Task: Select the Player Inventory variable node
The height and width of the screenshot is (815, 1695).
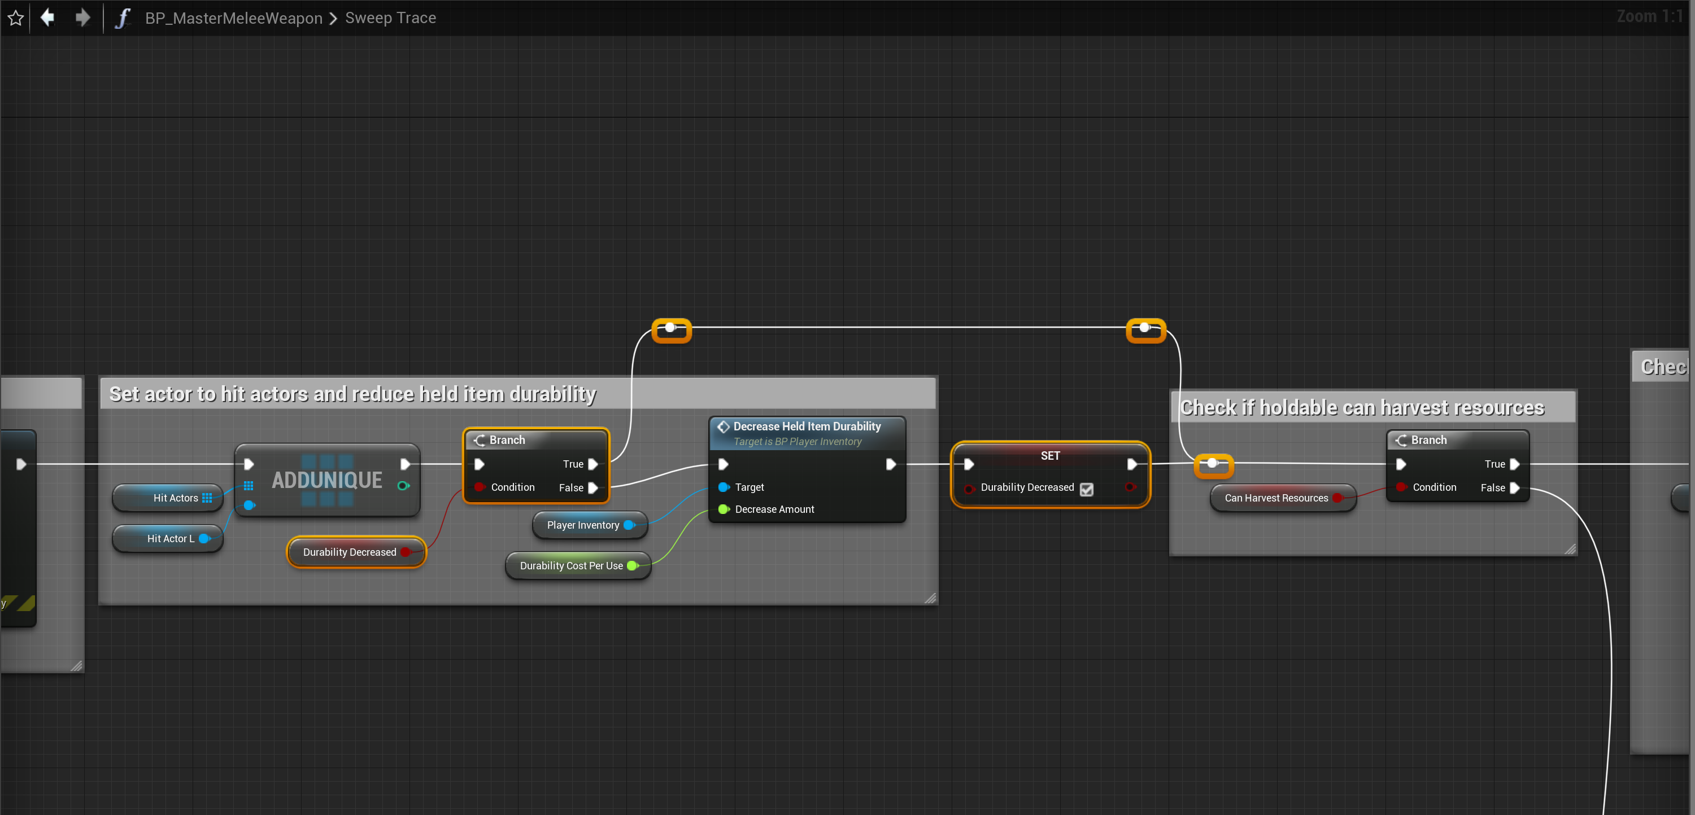Action: pyautogui.click(x=582, y=525)
